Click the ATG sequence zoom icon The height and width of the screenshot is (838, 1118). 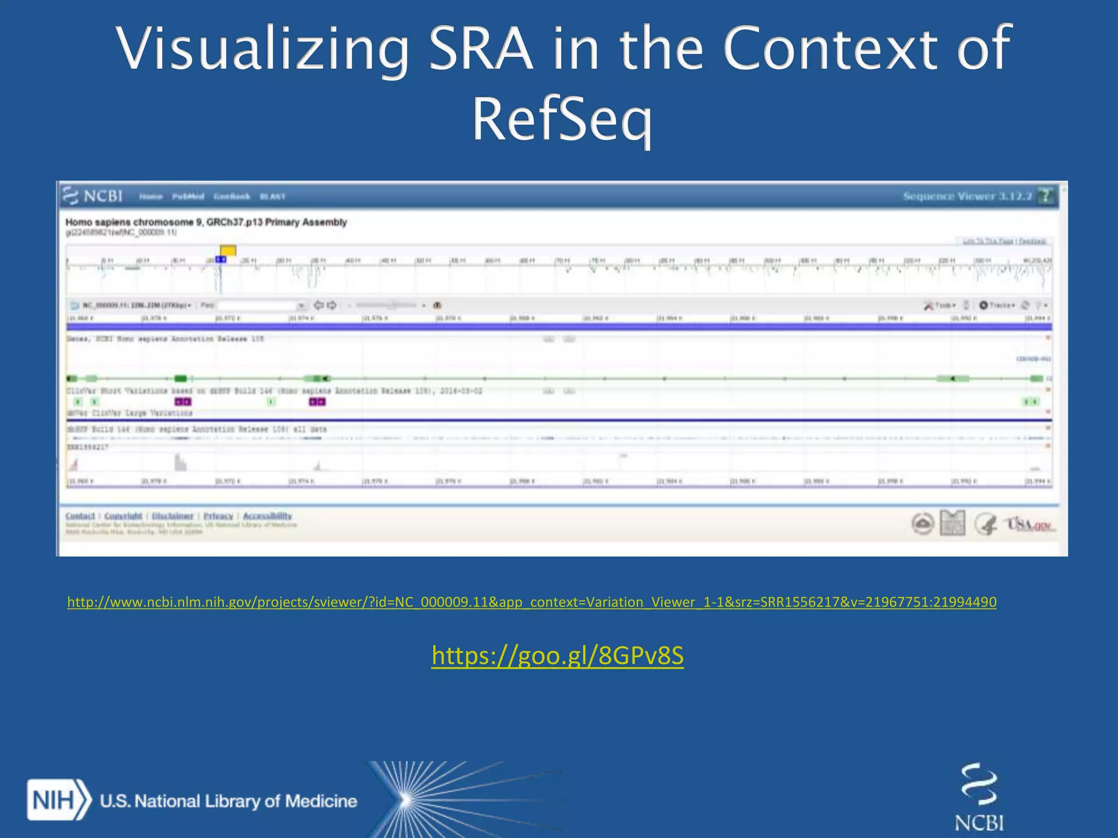pyautogui.click(x=437, y=306)
